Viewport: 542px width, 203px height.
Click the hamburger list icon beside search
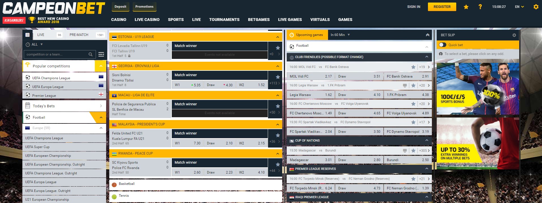tap(101, 54)
